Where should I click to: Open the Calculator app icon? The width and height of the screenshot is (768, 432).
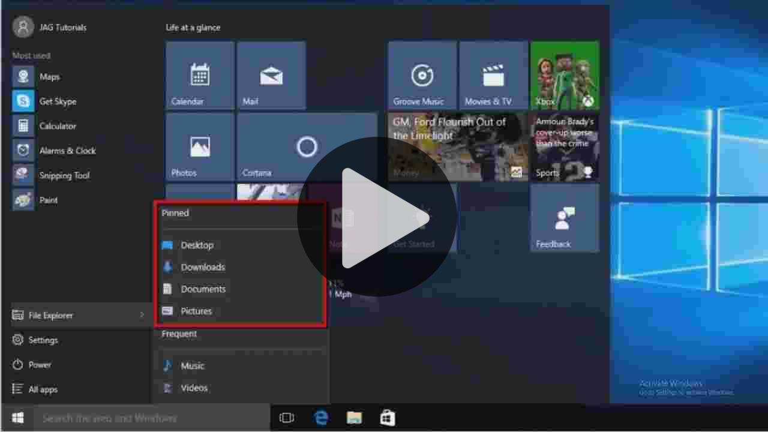point(23,126)
